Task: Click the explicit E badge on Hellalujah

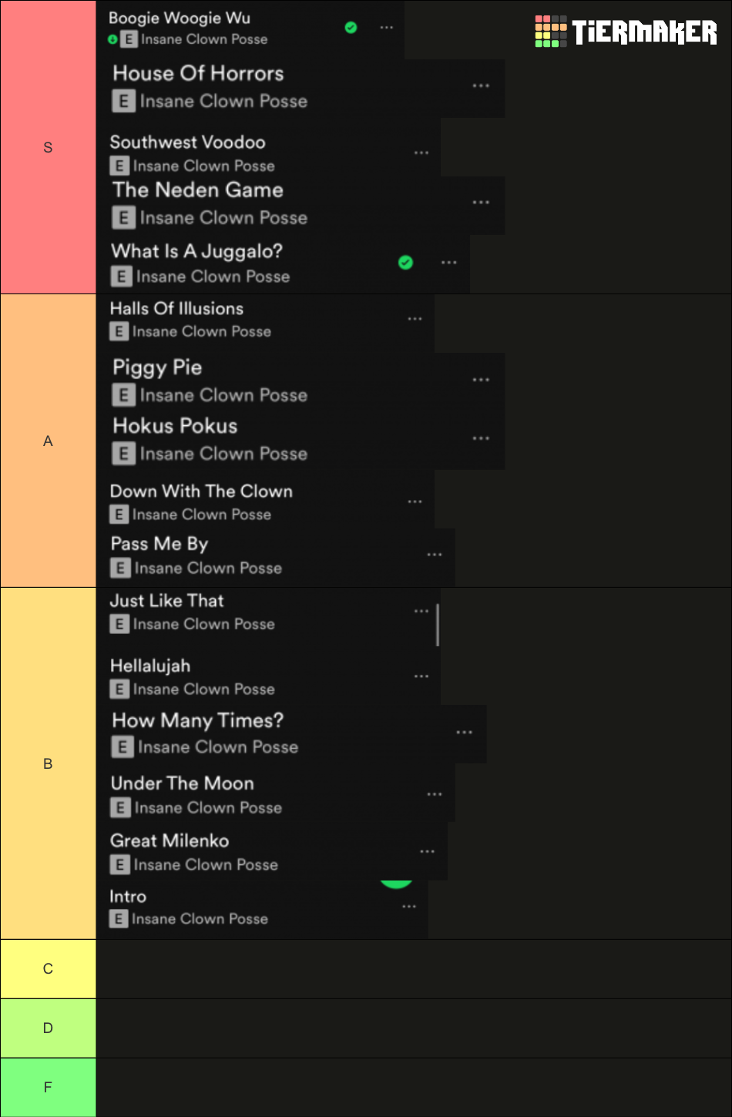Action: [119, 689]
